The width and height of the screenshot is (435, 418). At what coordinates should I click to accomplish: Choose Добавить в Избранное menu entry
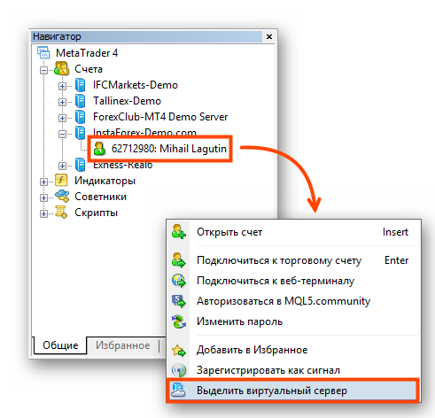pyautogui.click(x=293, y=350)
